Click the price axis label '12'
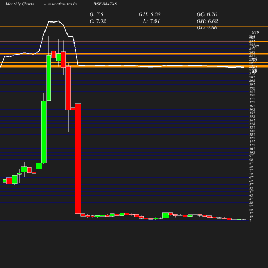 tap(251, 217)
